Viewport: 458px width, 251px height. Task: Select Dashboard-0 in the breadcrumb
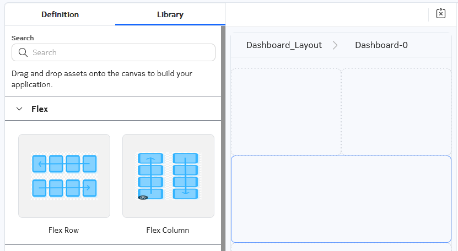pos(381,45)
